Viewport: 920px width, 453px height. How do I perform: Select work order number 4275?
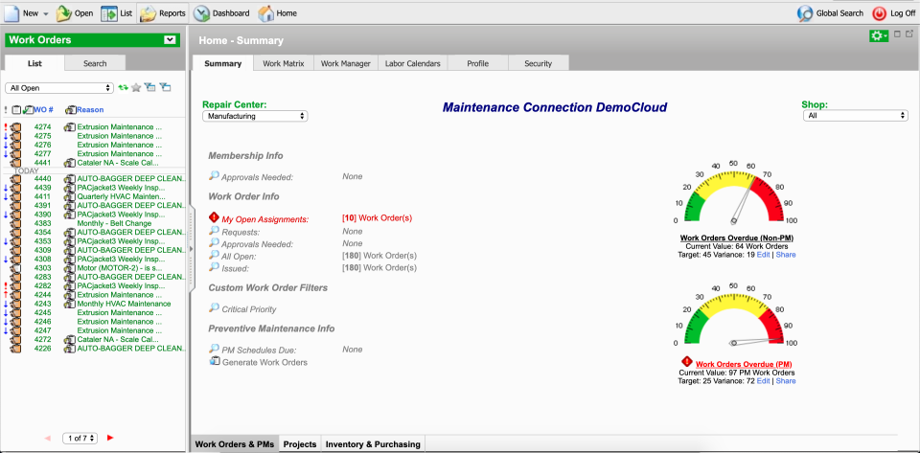coord(43,136)
